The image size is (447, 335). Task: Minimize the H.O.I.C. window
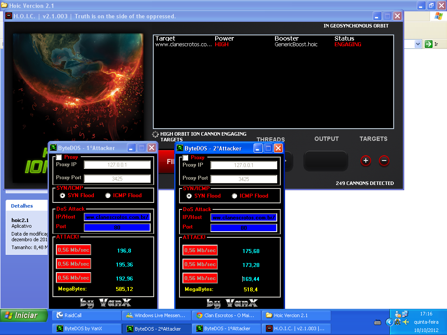(377, 16)
